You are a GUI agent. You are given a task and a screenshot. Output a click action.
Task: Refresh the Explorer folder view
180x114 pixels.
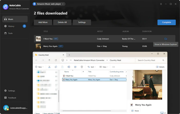[56, 60]
